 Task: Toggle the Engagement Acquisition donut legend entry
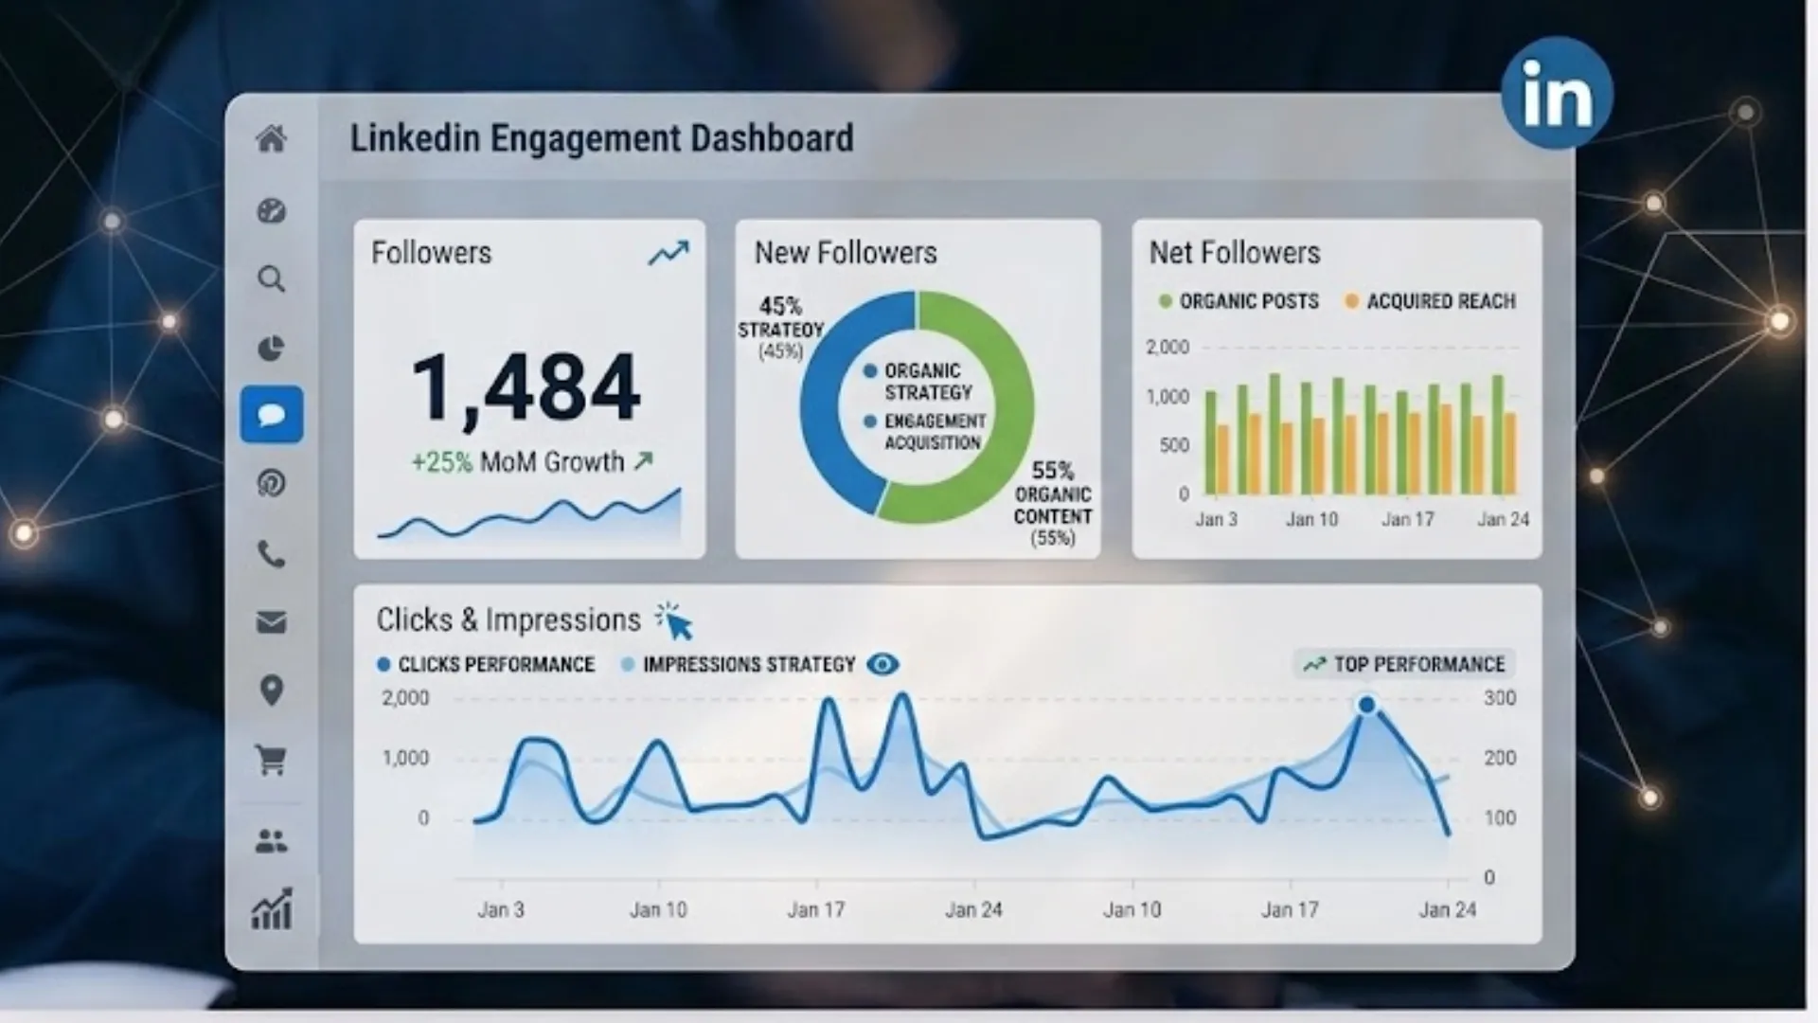coord(925,431)
